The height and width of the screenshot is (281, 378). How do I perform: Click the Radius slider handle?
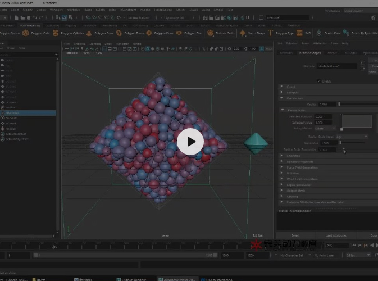pyautogui.click(x=339, y=104)
